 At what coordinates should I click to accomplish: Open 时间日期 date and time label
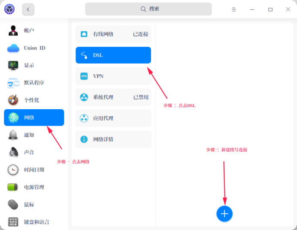tap(34, 170)
